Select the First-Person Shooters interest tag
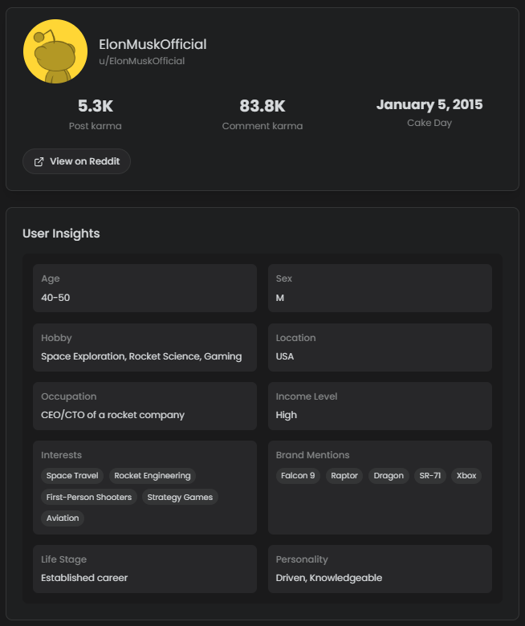 (x=89, y=497)
